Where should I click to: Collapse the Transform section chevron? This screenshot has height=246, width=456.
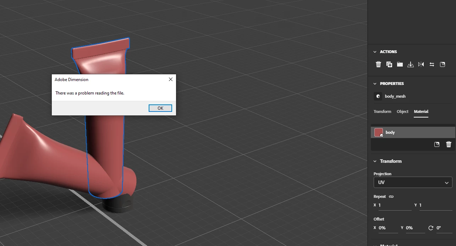pyautogui.click(x=375, y=161)
